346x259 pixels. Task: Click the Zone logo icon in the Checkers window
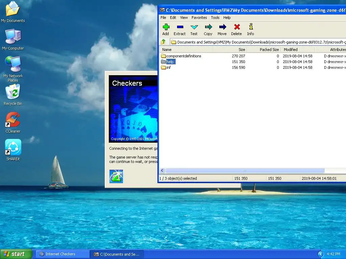tap(116, 176)
